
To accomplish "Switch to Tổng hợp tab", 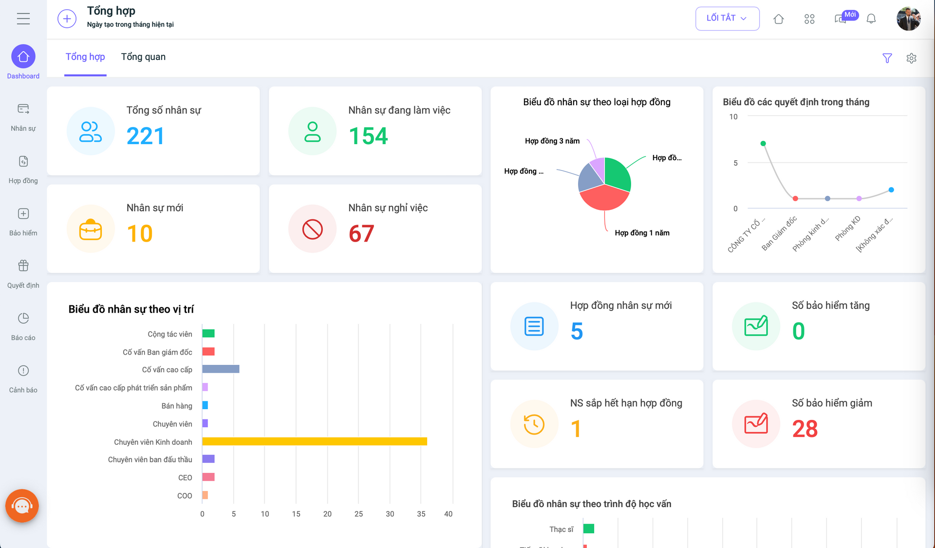I will (85, 57).
